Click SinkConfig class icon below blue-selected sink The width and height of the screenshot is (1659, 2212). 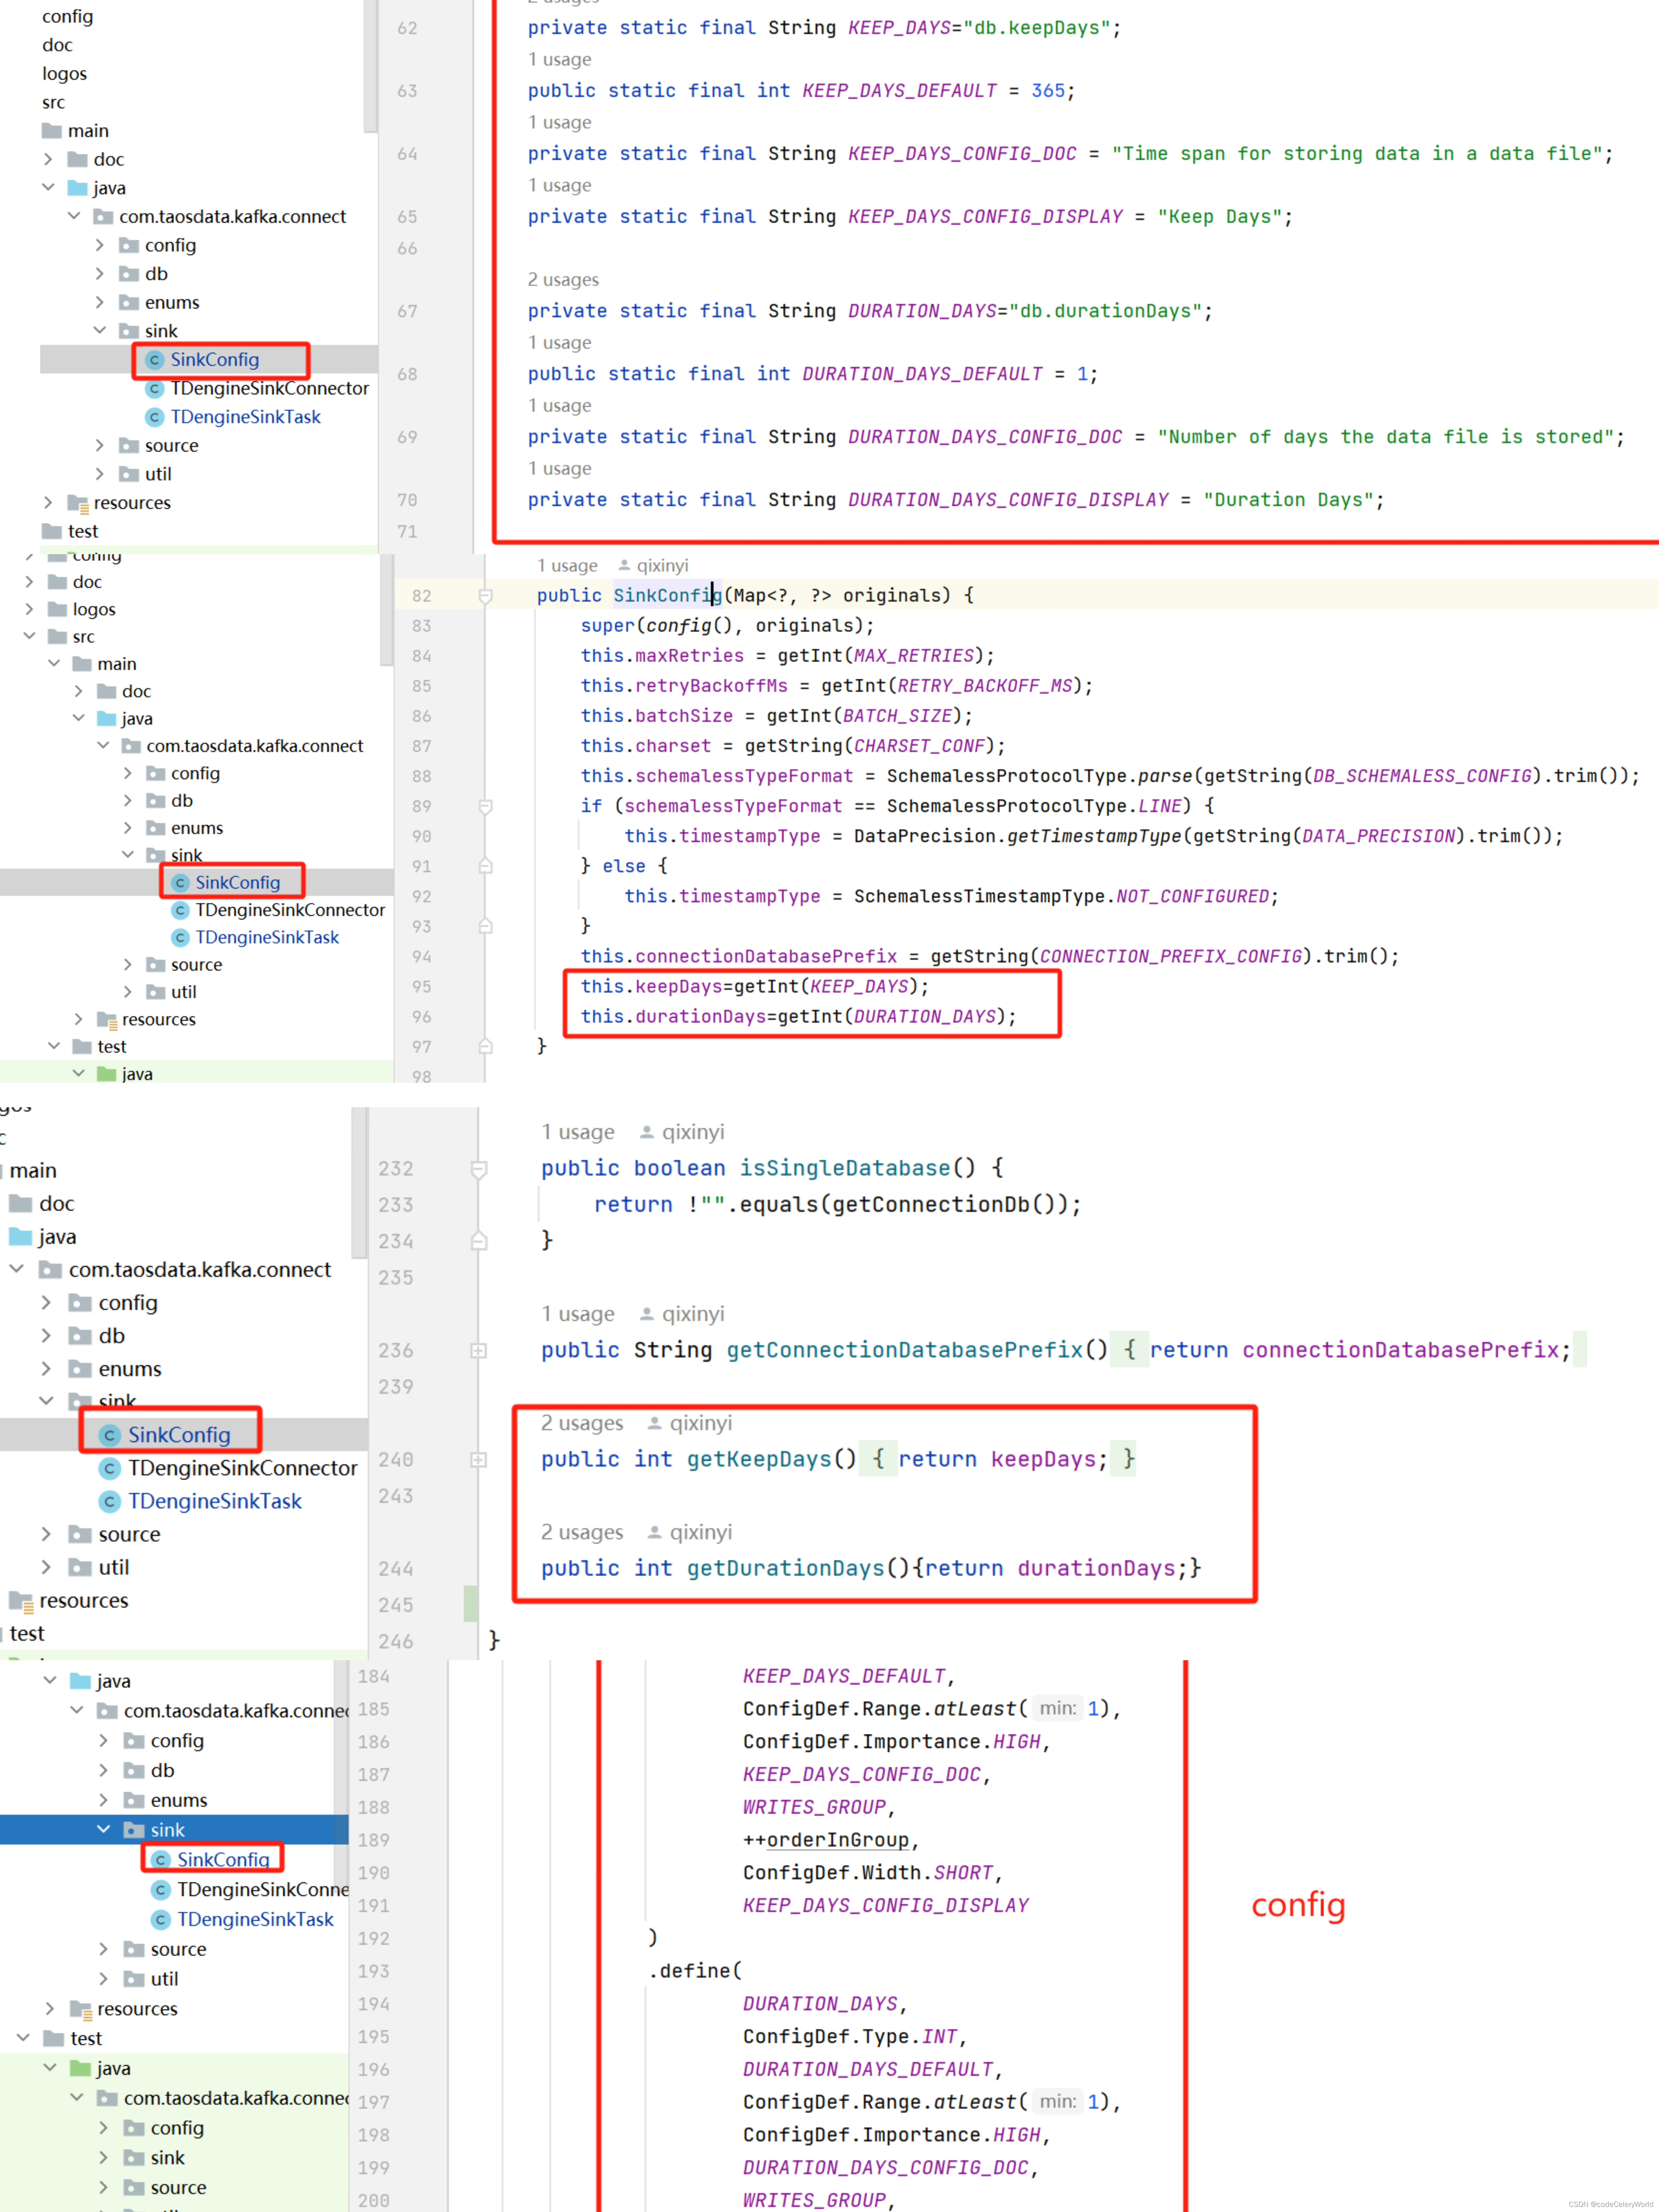pos(160,1859)
